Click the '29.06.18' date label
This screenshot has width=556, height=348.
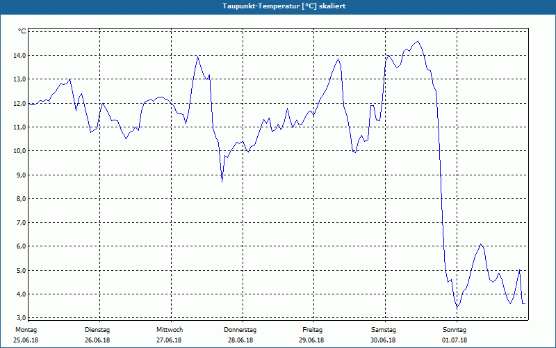(311, 340)
